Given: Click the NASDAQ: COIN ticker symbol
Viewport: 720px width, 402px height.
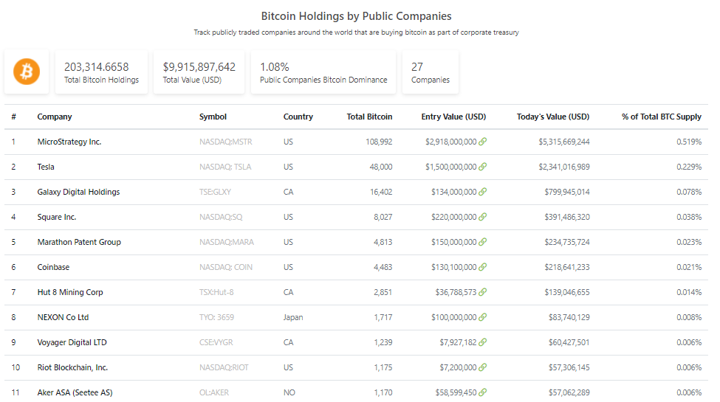Looking at the screenshot, I should click(x=226, y=267).
